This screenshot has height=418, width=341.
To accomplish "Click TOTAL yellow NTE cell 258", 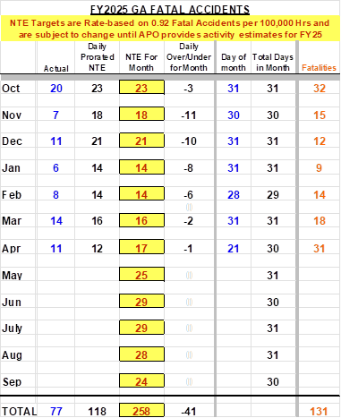I will tap(141, 410).
